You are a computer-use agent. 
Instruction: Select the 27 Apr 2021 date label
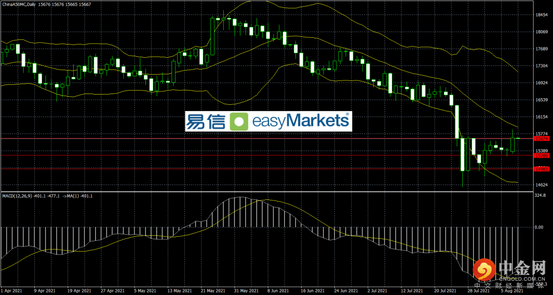tap(112, 291)
